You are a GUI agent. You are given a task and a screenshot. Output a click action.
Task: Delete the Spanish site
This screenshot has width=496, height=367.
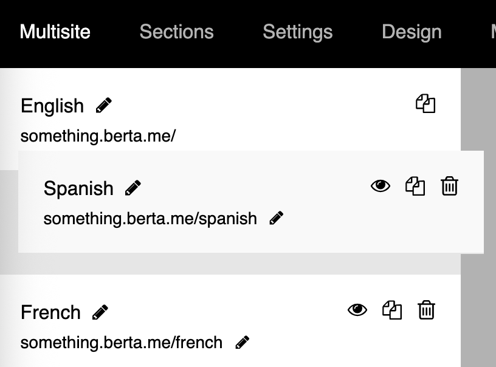[x=450, y=186]
